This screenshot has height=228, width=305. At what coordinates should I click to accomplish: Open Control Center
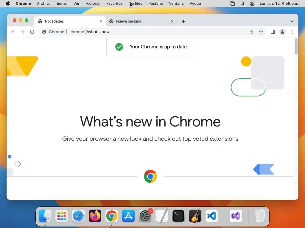[x=252, y=4]
